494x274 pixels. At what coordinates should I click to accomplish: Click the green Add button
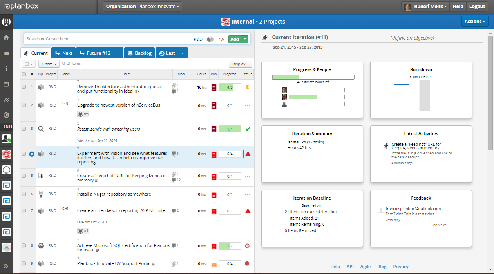pyautogui.click(x=235, y=39)
